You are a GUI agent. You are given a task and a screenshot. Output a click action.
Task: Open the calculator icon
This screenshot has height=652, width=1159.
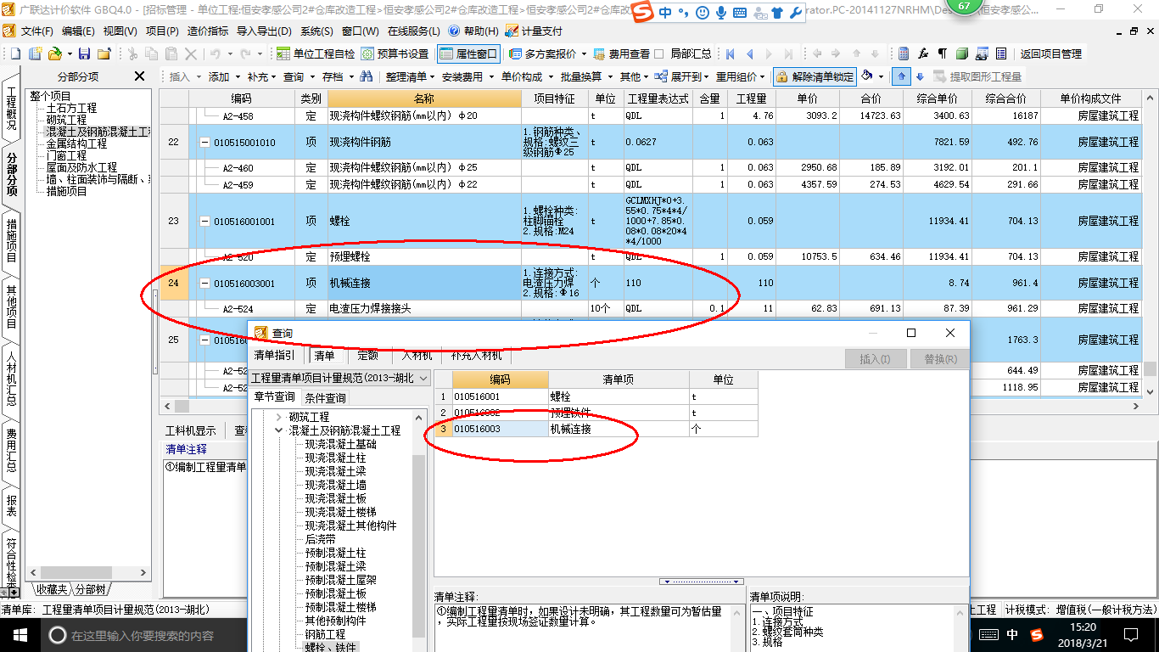coord(904,53)
